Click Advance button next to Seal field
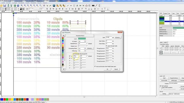Viewport: 184px width, 103px height. tap(118, 37)
